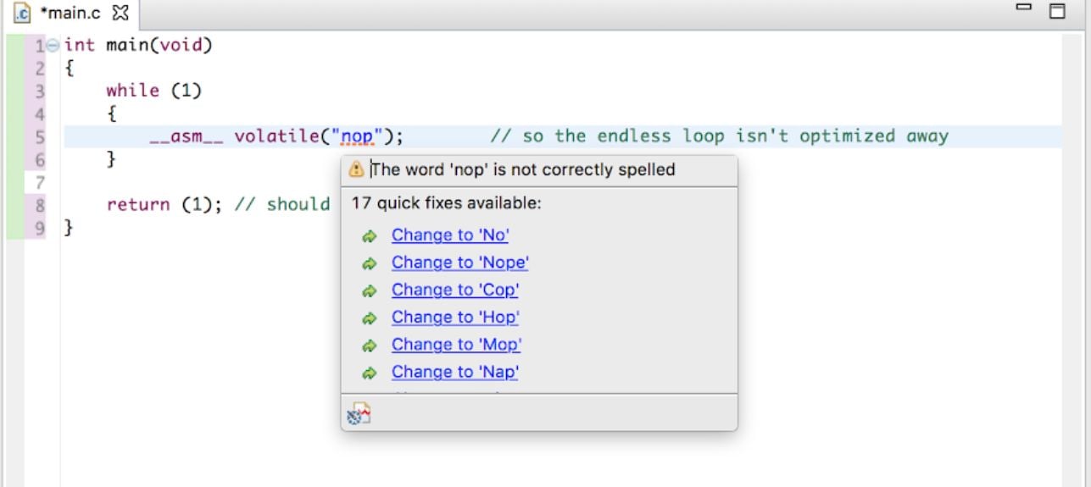The image size is (1091, 487).
Task: Apply the Change to 'Nope' fix
Action: [x=459, y=263]
